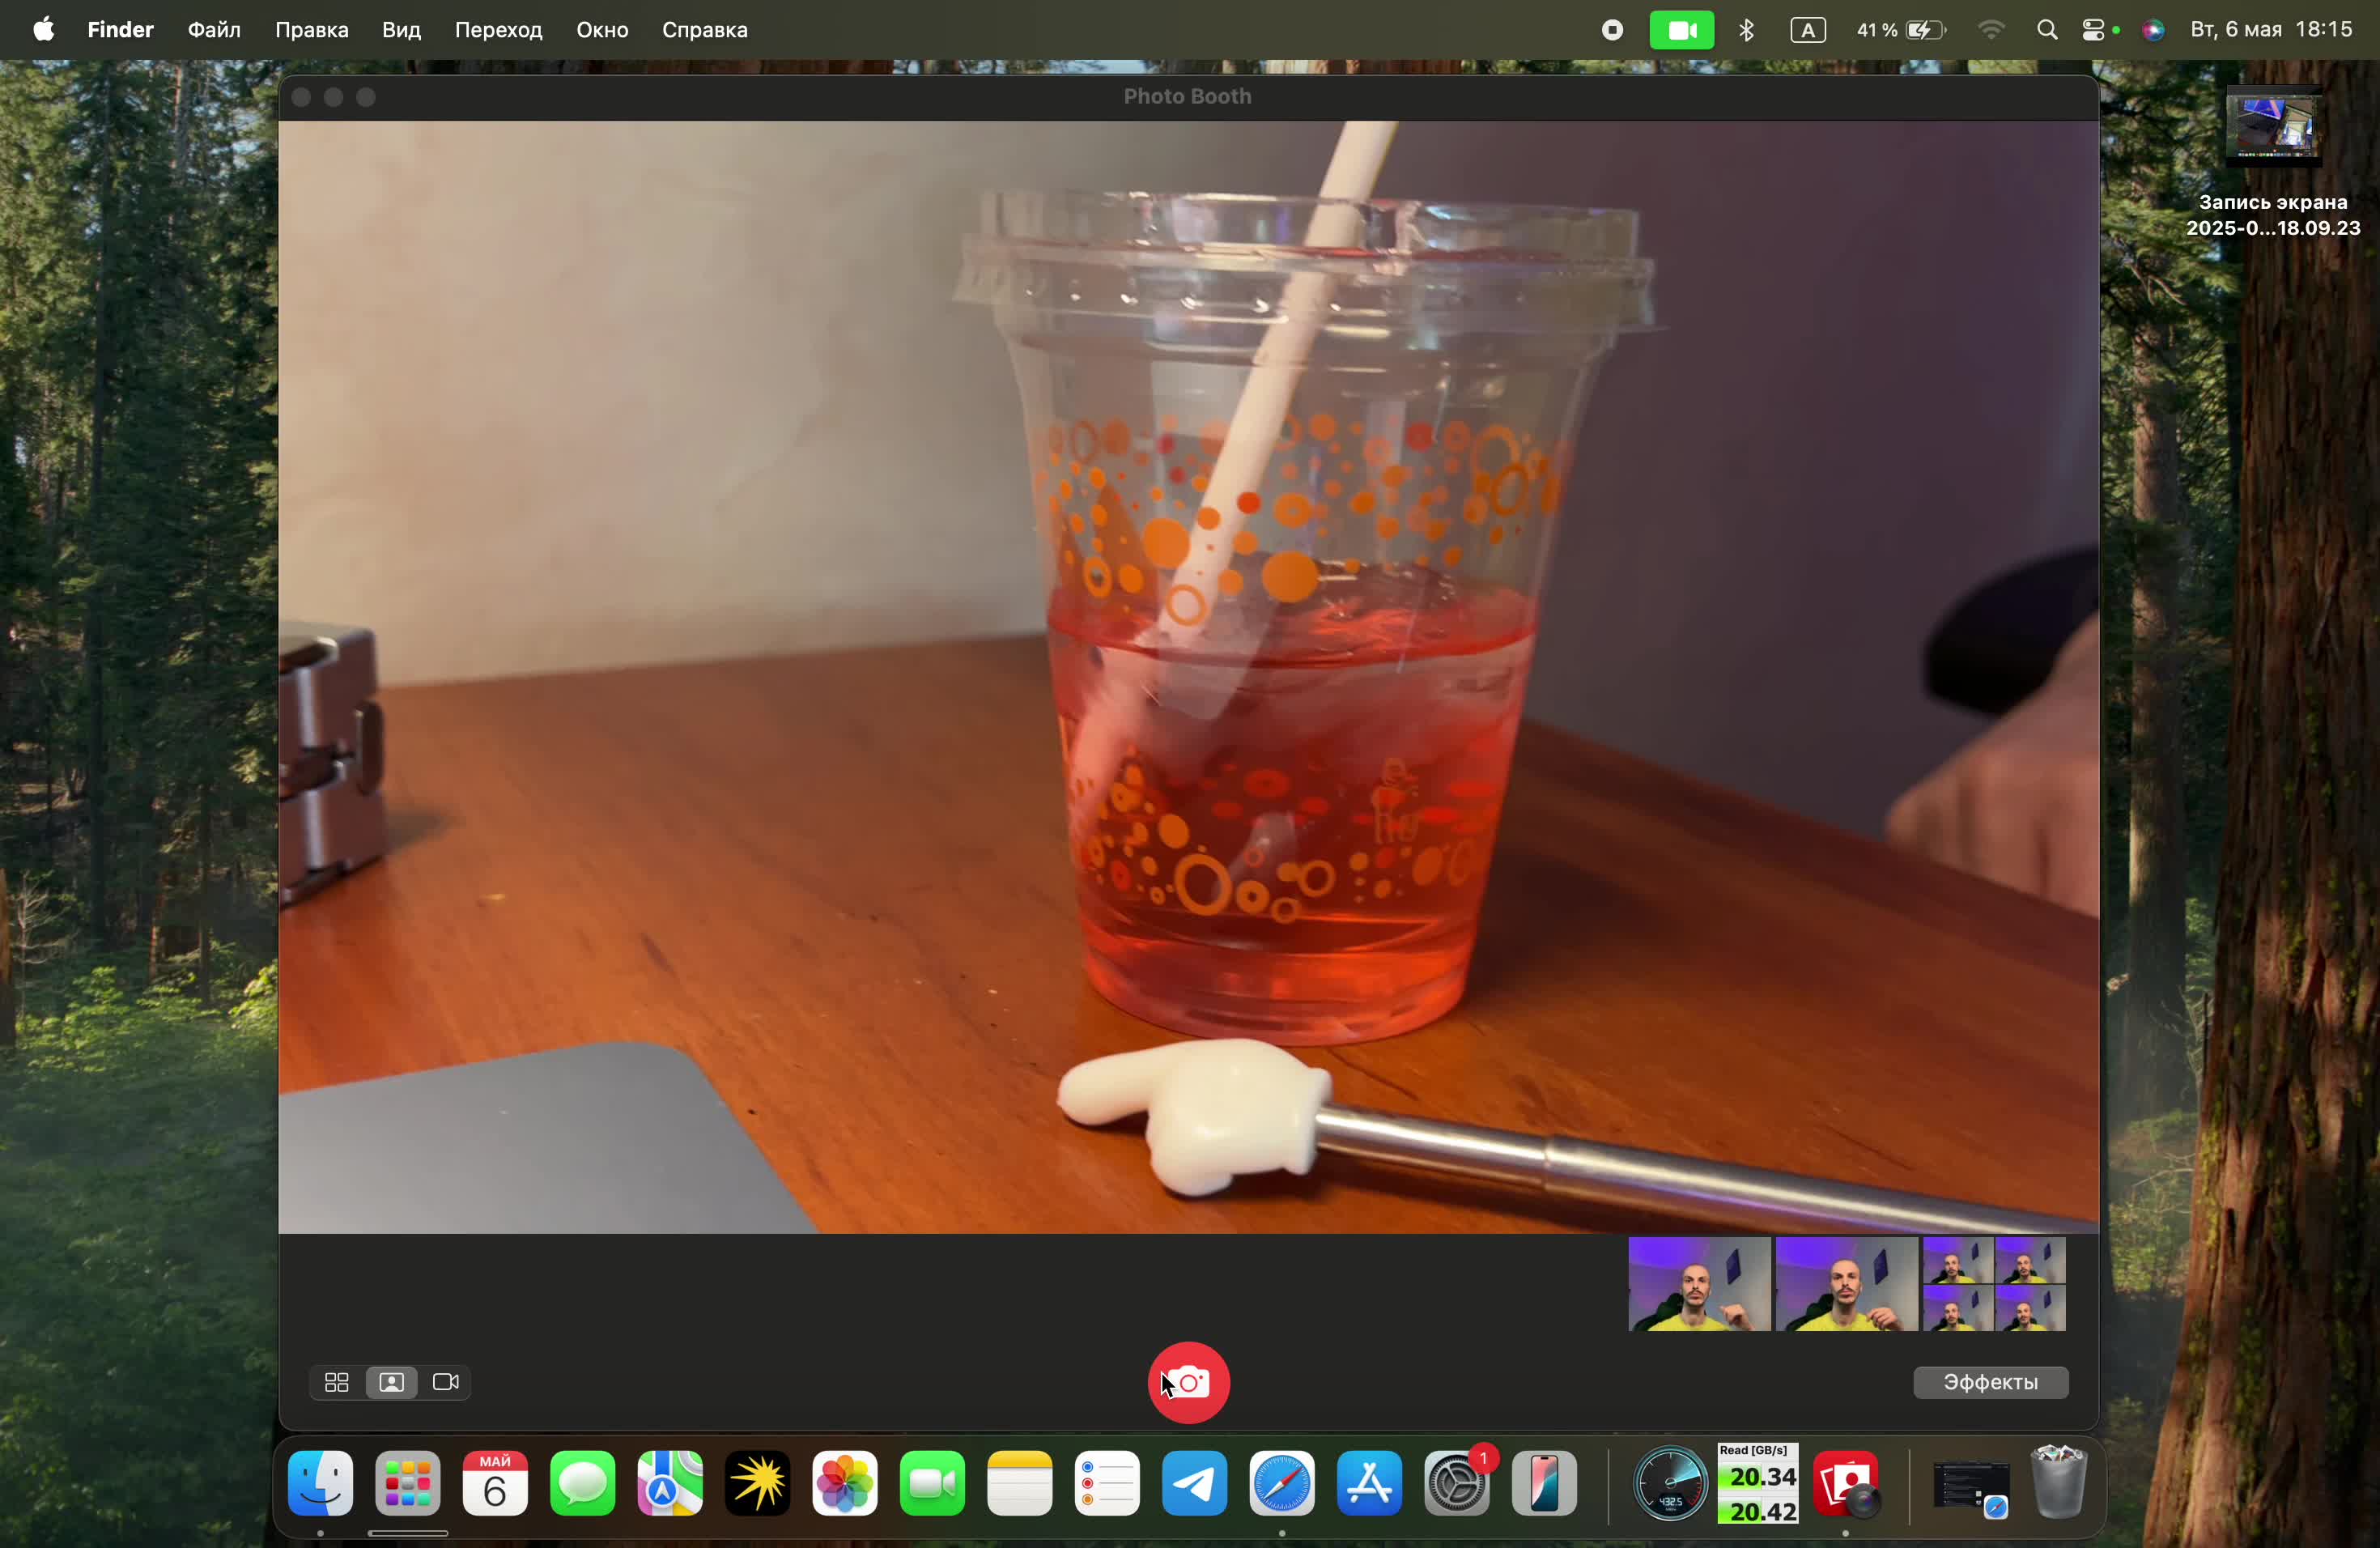Open Spotlight search from the menu bar
Image resolution: width=2380 pixels, height=1548 pixels.
click(2046, 30)
